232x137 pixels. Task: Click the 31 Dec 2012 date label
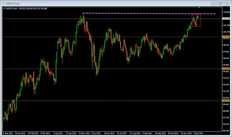click(x=7, y=133)
